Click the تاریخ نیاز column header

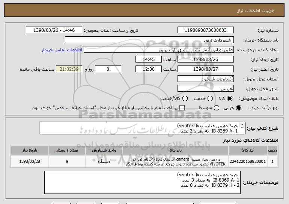[30, 150]
